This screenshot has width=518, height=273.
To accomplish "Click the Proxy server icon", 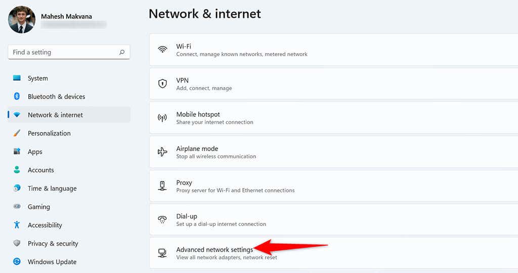I will [x=162, y=186].
